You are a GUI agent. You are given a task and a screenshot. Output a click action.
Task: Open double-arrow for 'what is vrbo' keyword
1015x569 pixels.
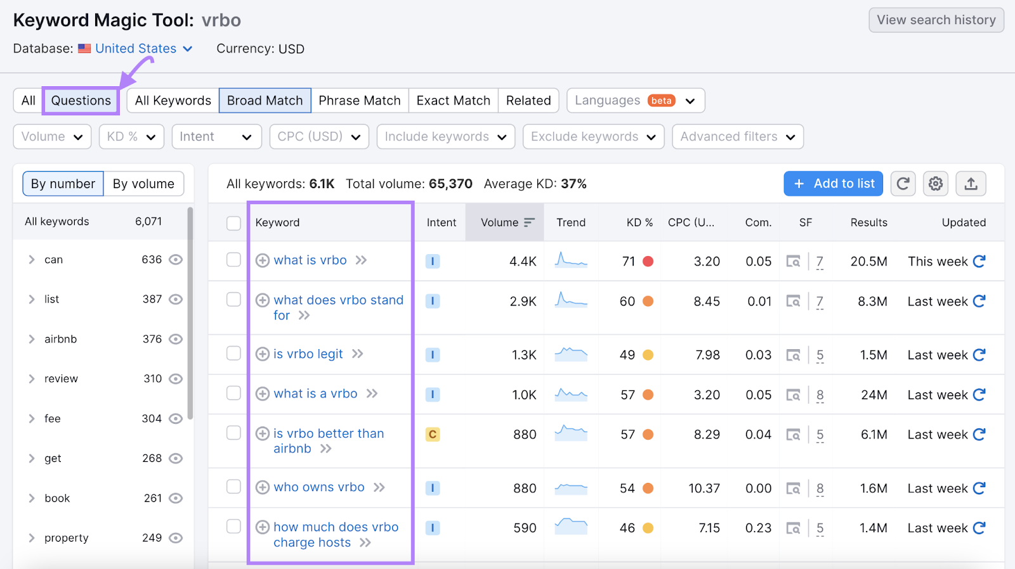[361, 260]
